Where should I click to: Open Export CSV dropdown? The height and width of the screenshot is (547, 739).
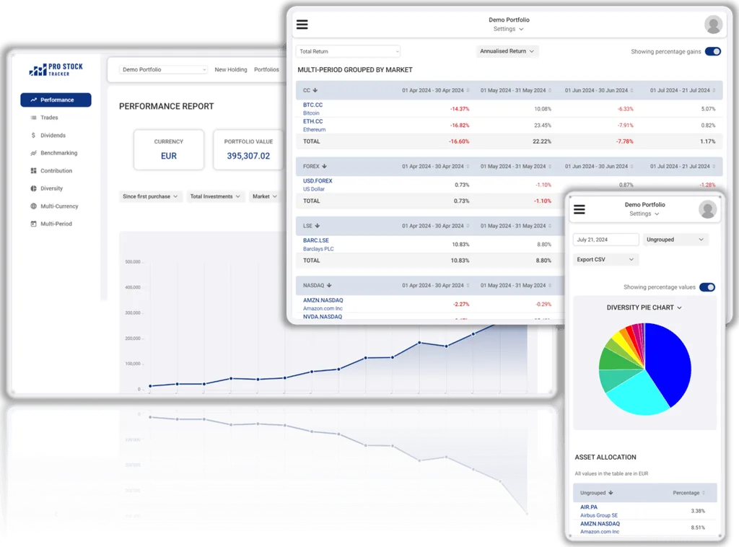605,260
